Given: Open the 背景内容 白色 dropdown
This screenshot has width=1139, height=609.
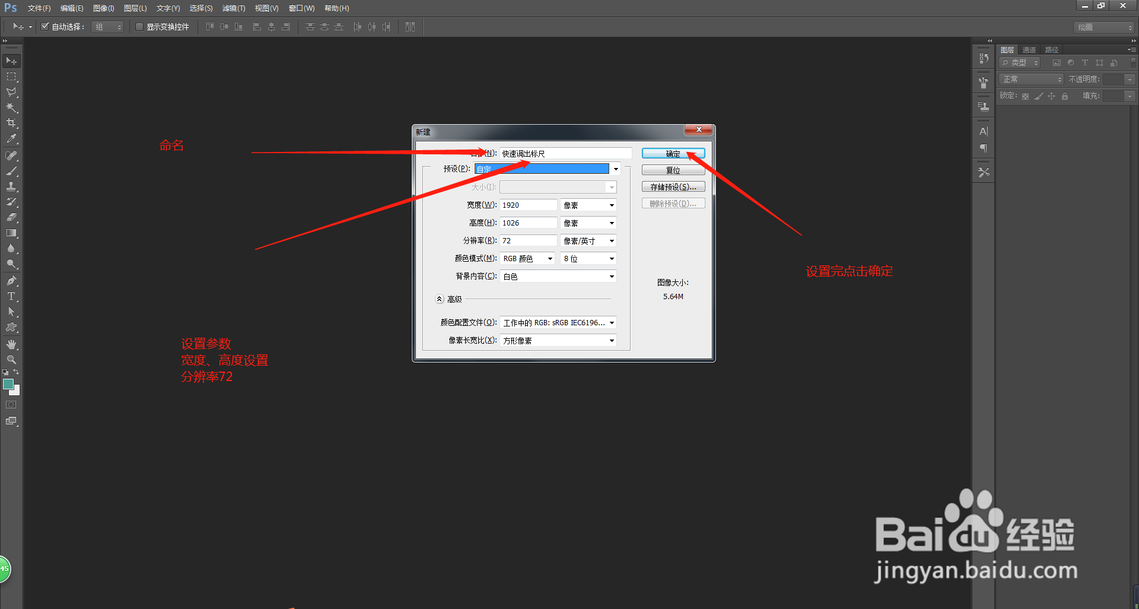Looking at the screenshot, I should [558, 277].
